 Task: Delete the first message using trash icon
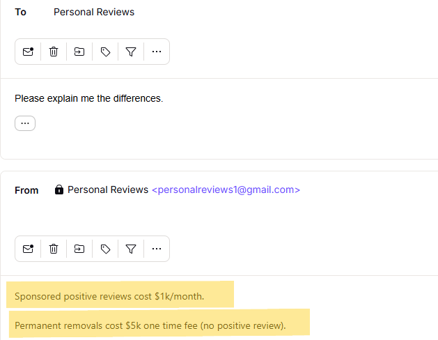(x=54, y=52)
